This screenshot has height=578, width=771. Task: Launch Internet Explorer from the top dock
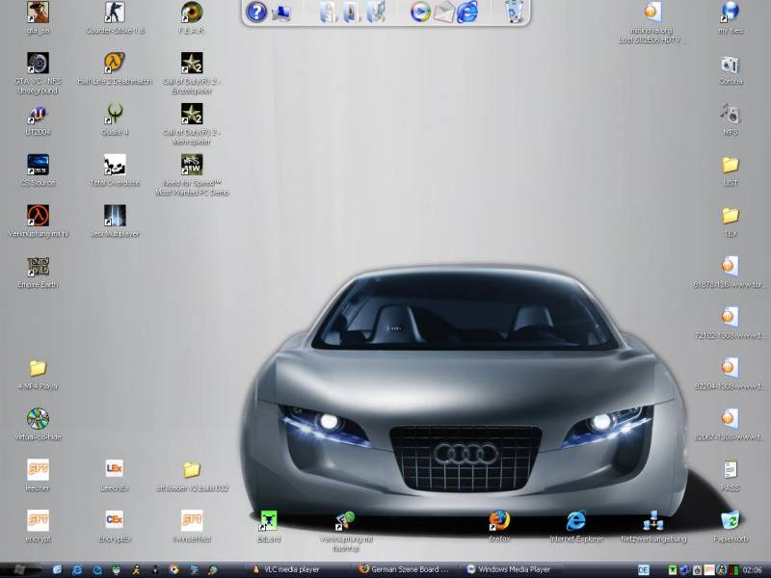click(x=466, y=13)
